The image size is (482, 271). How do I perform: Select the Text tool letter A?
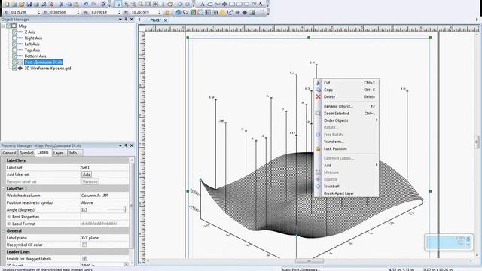(x=203, y=4)
